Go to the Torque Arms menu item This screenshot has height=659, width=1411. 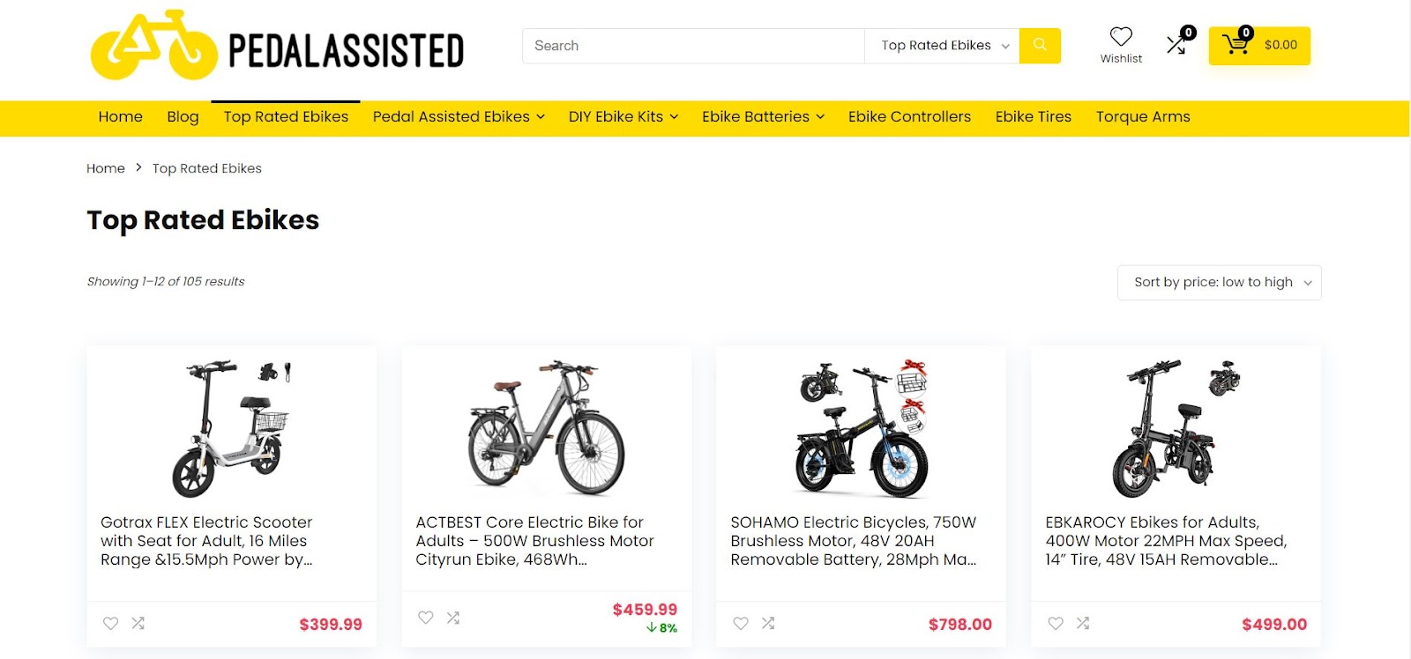point(1143,117)
